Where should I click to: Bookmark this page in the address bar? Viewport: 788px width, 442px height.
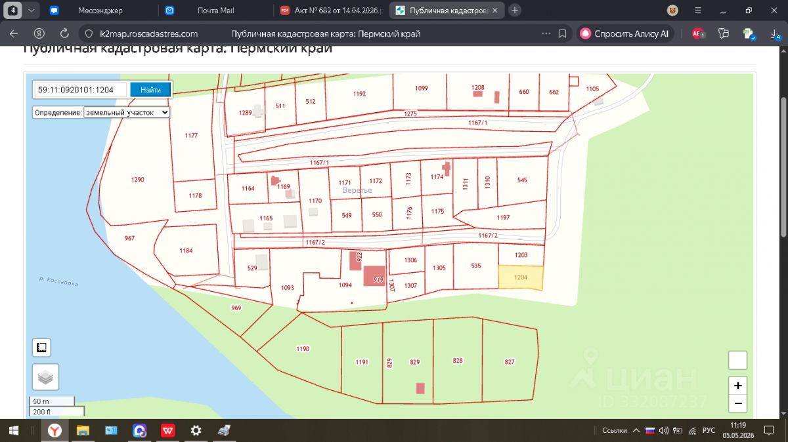[563, 33]
